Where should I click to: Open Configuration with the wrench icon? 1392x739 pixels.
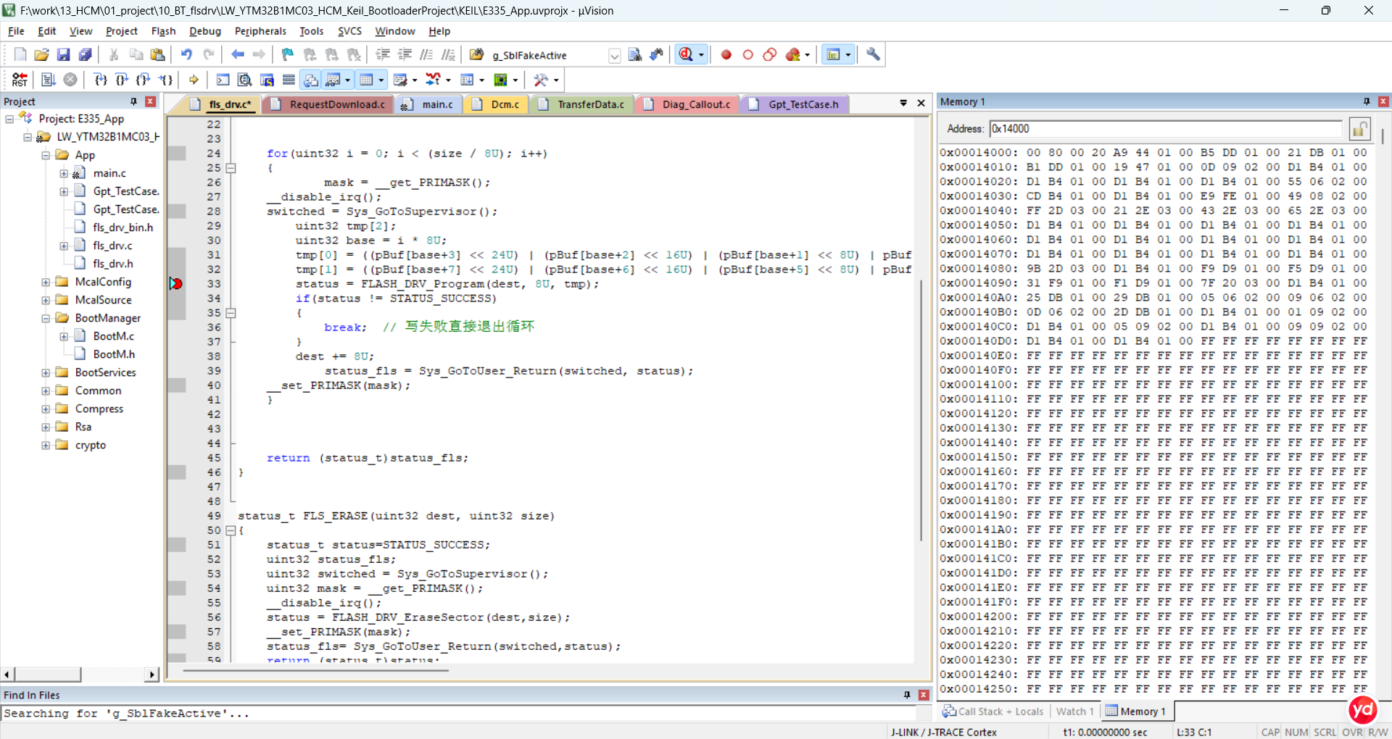(x=873, y=54)
